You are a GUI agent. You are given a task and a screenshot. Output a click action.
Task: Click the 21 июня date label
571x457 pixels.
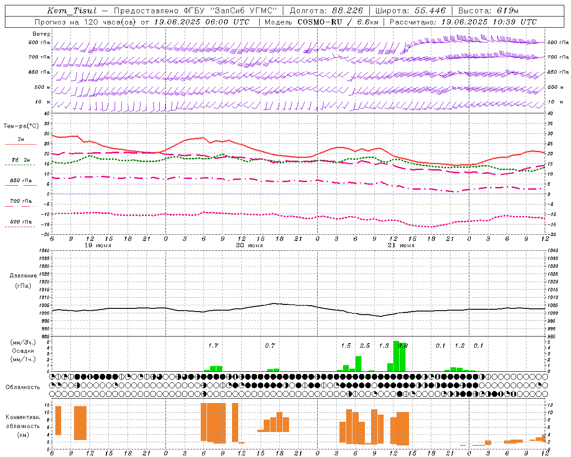[401, 245]
